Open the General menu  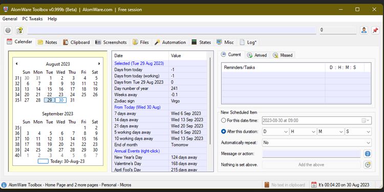click(x=10, y=19)
